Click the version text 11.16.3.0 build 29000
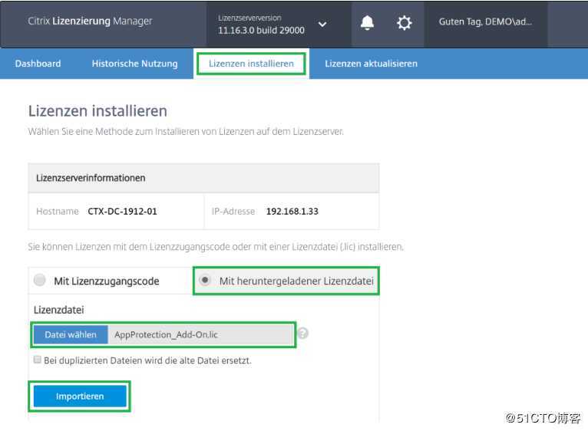Image resolution: width=588 pixels, height=431 pixels. pos(261,31)
